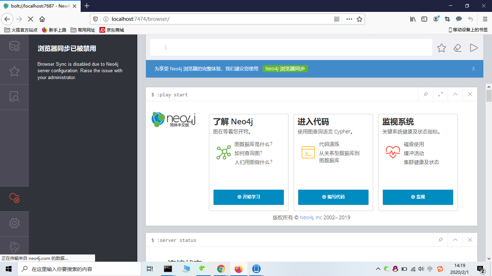Focus the Cypher command editor field
Screen dimensions: 492x276
coord(291,47)
